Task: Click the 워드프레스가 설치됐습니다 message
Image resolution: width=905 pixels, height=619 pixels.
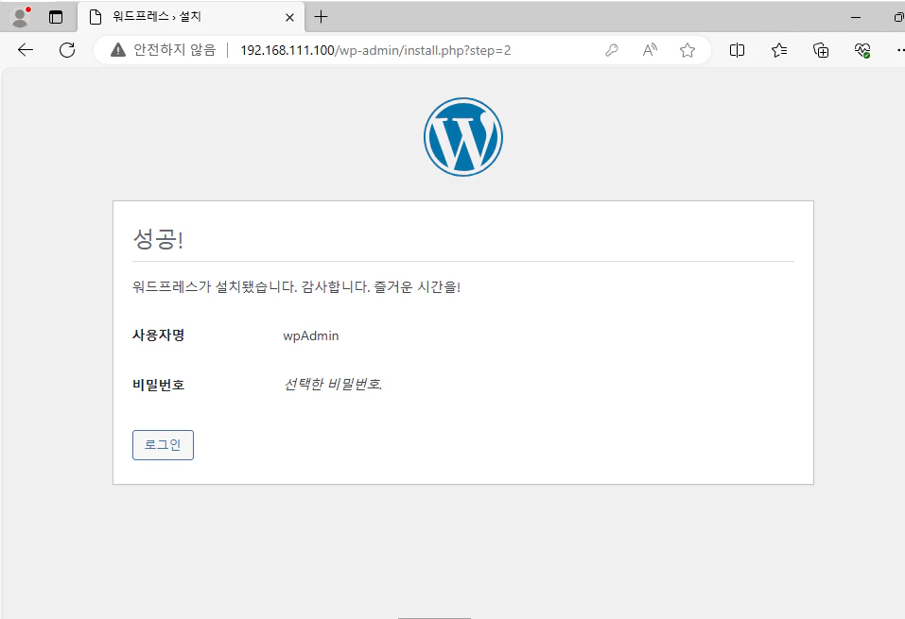Action: coord(296,286)
